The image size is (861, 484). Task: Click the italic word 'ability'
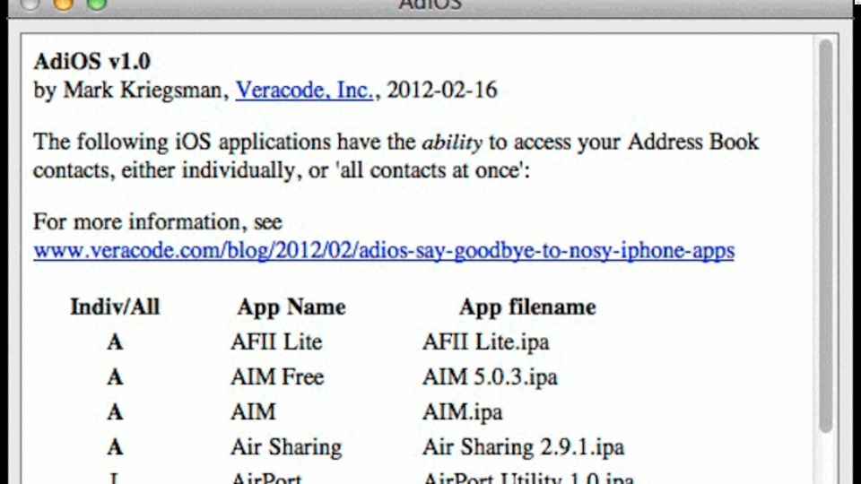[x=452, y=143]
